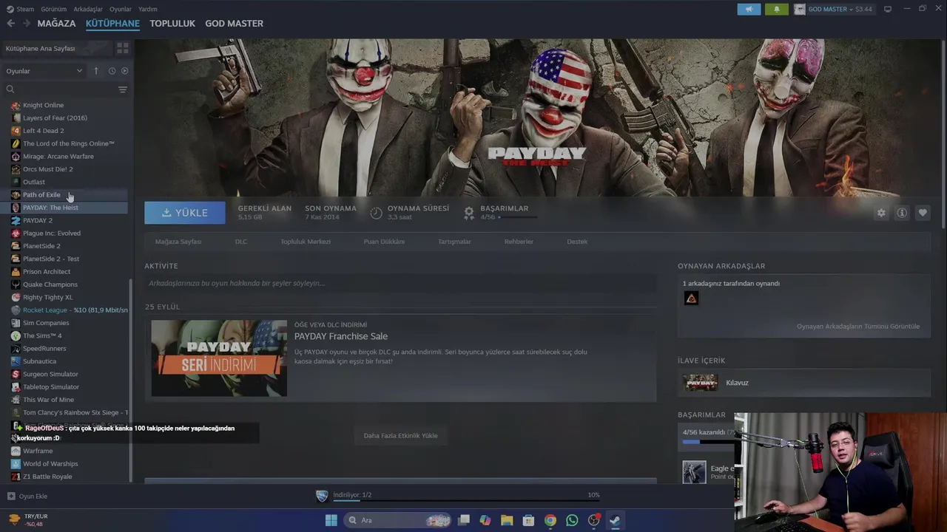Open the Tartışmalar link
This screenshot has width=947, height=532.
454,242
